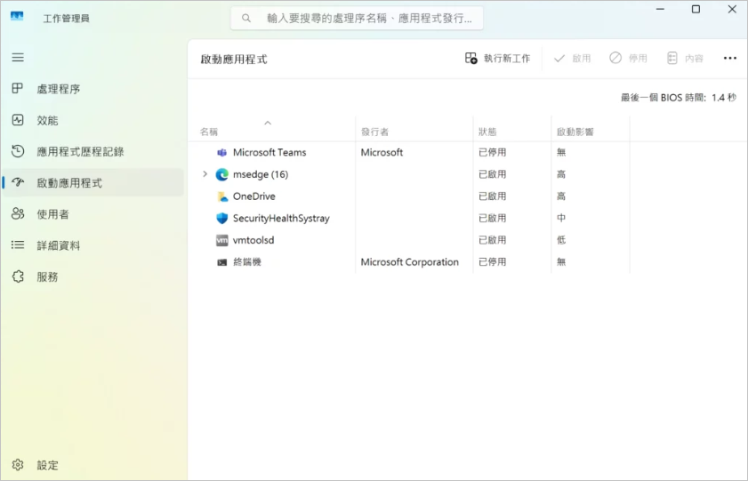
Task: Click the Edge browser icon
Action: coord(221,174)
